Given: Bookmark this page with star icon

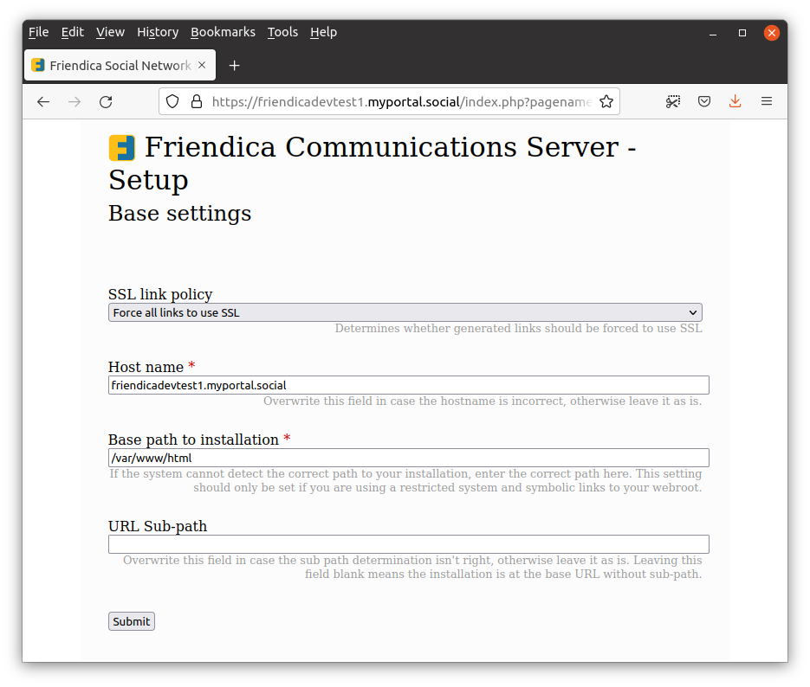Looking at the screenshot, I should coord(606,102).
